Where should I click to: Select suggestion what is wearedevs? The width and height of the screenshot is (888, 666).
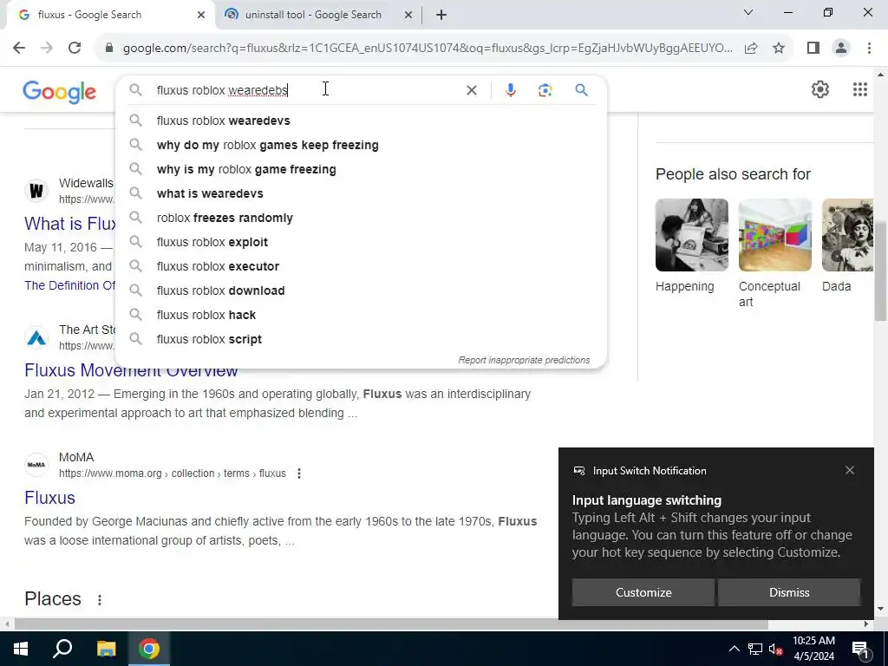(x=362, y=193)
